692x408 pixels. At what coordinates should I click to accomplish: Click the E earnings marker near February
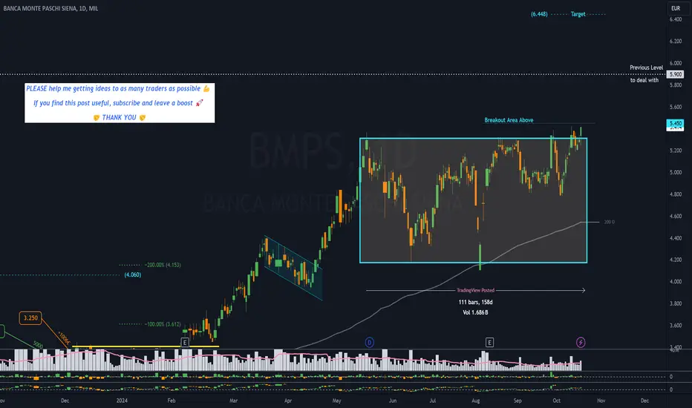coord(185,342)
